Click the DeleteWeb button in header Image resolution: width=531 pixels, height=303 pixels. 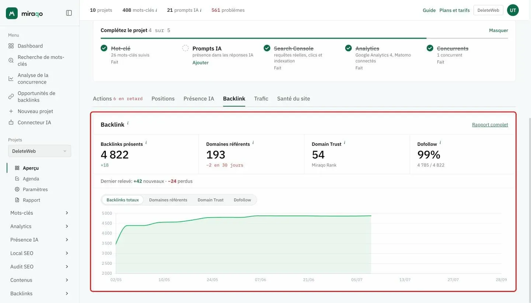(488, 10)
